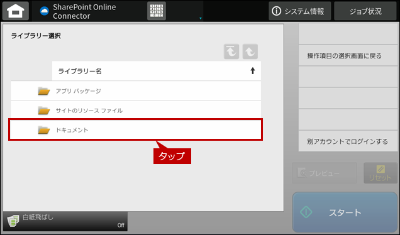Go to the home screen icon
The image size is (400, 235).
tap(16, 11)
